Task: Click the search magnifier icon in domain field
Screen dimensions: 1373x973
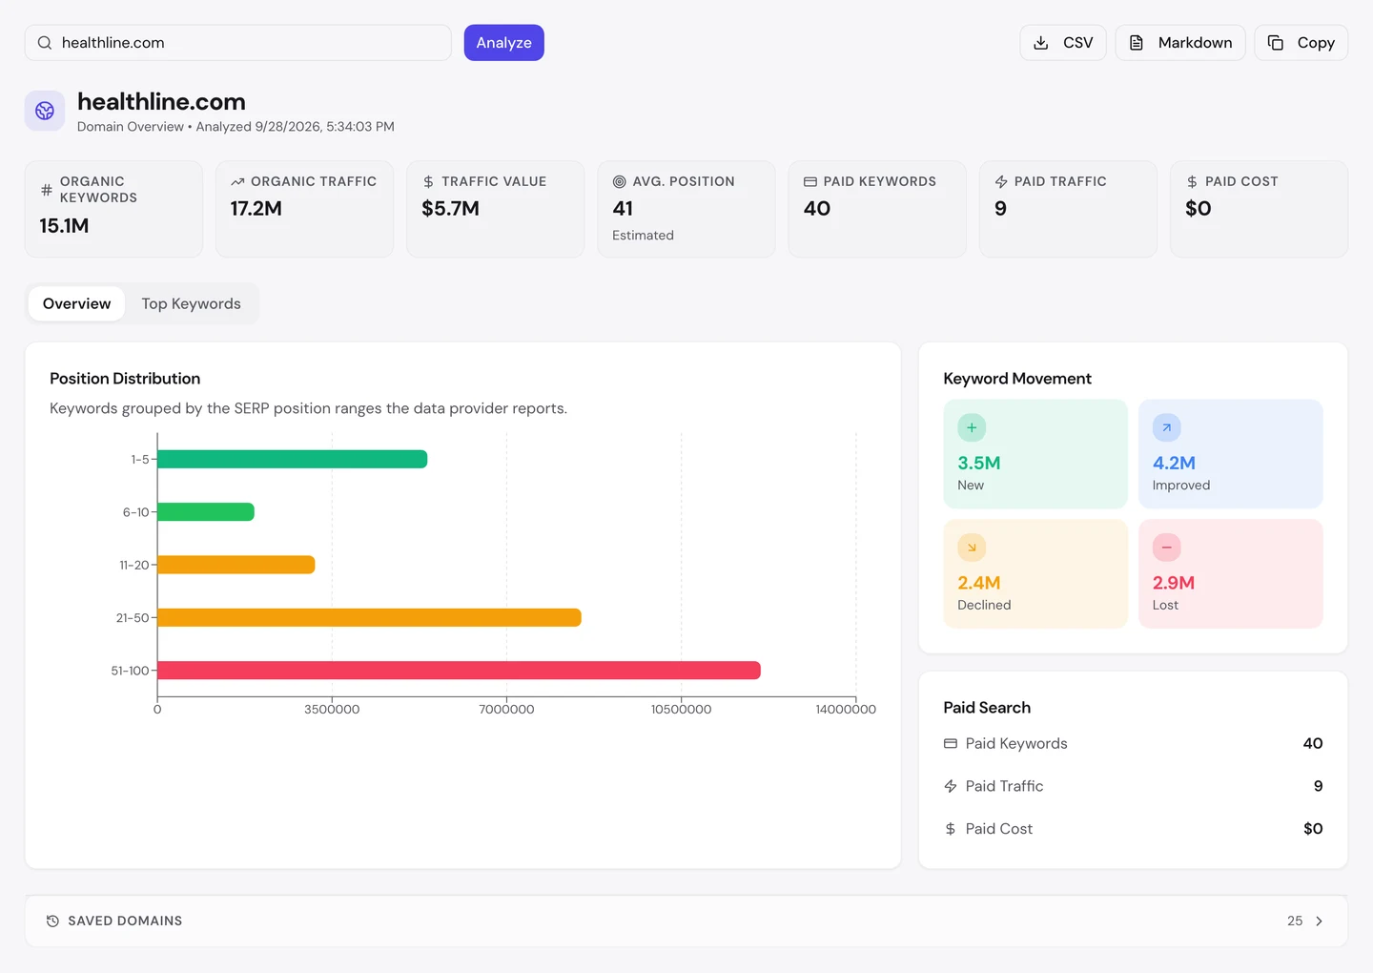Action: (45, 43)
